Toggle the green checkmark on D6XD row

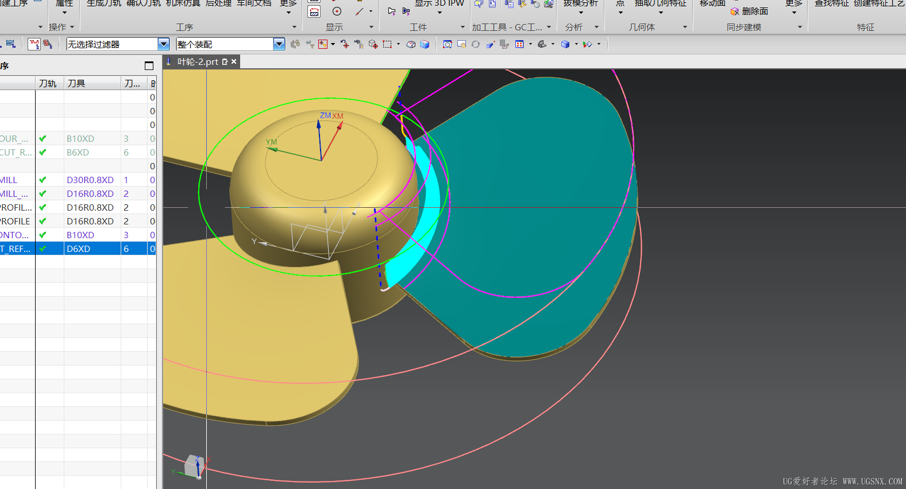click(43, 249)
